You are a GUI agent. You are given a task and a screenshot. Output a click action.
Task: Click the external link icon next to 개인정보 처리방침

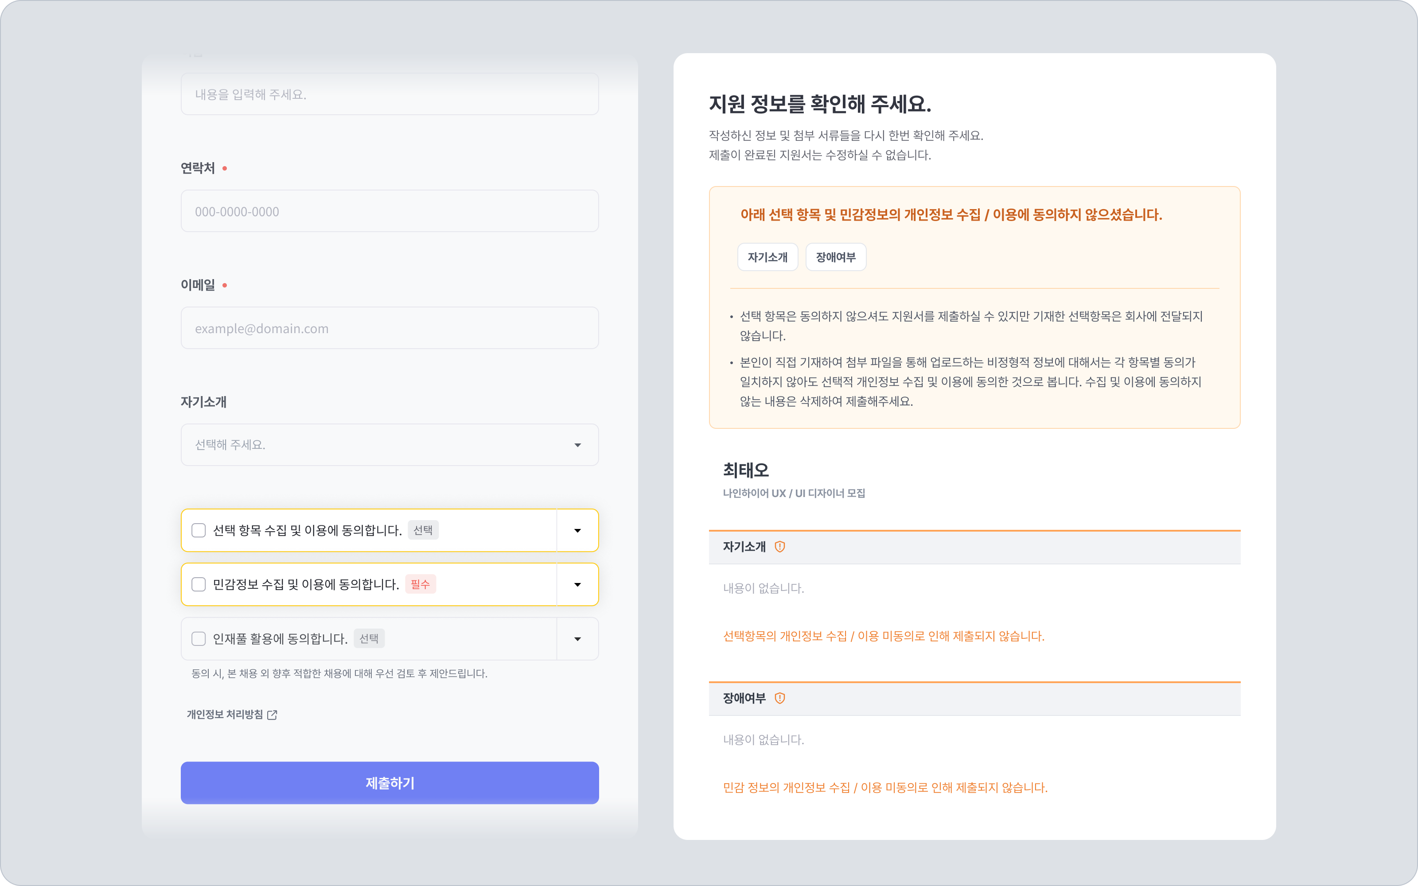tap(272, 715)
